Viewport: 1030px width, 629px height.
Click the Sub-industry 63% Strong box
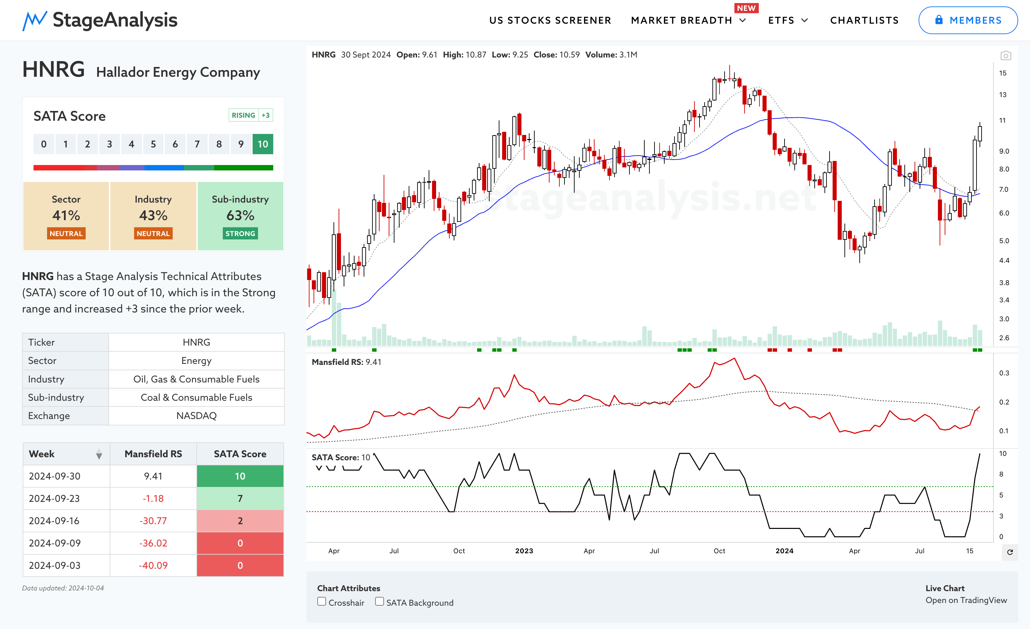(240, 216)
